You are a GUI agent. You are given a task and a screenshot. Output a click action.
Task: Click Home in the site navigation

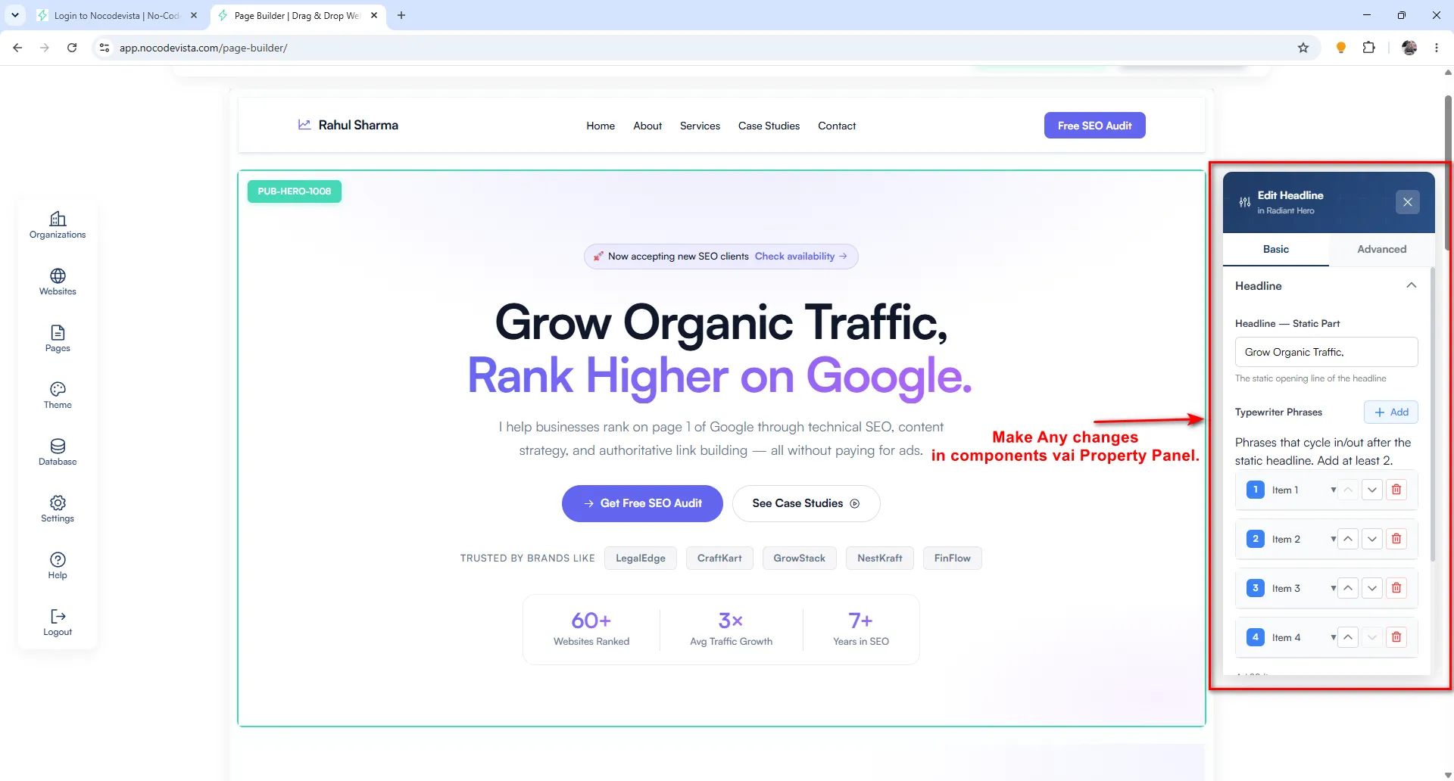pos(601,126)
